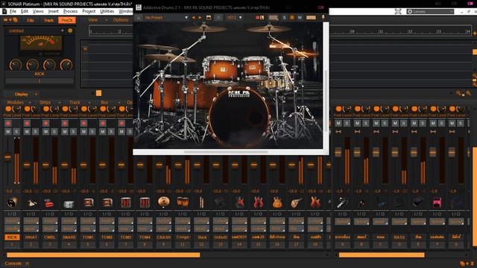
Task: Solo the HIHAT track
Action: 35,132
